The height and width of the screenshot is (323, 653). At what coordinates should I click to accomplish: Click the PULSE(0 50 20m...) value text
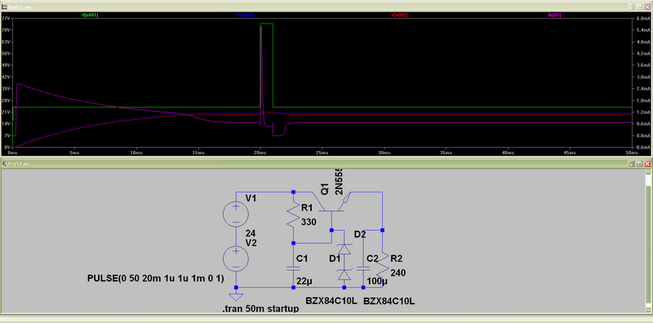tap(156, 279)
